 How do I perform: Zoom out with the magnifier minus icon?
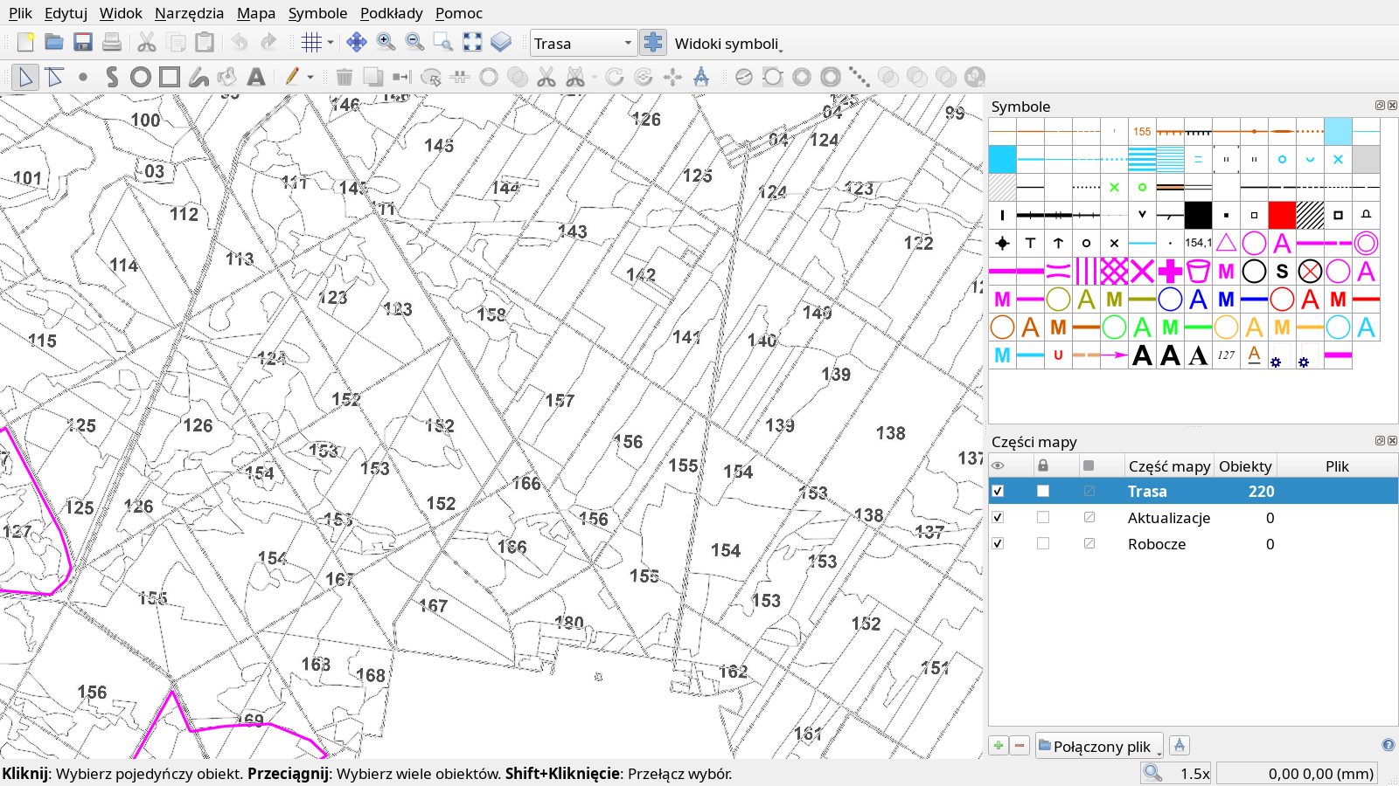(x=414, y=42)
